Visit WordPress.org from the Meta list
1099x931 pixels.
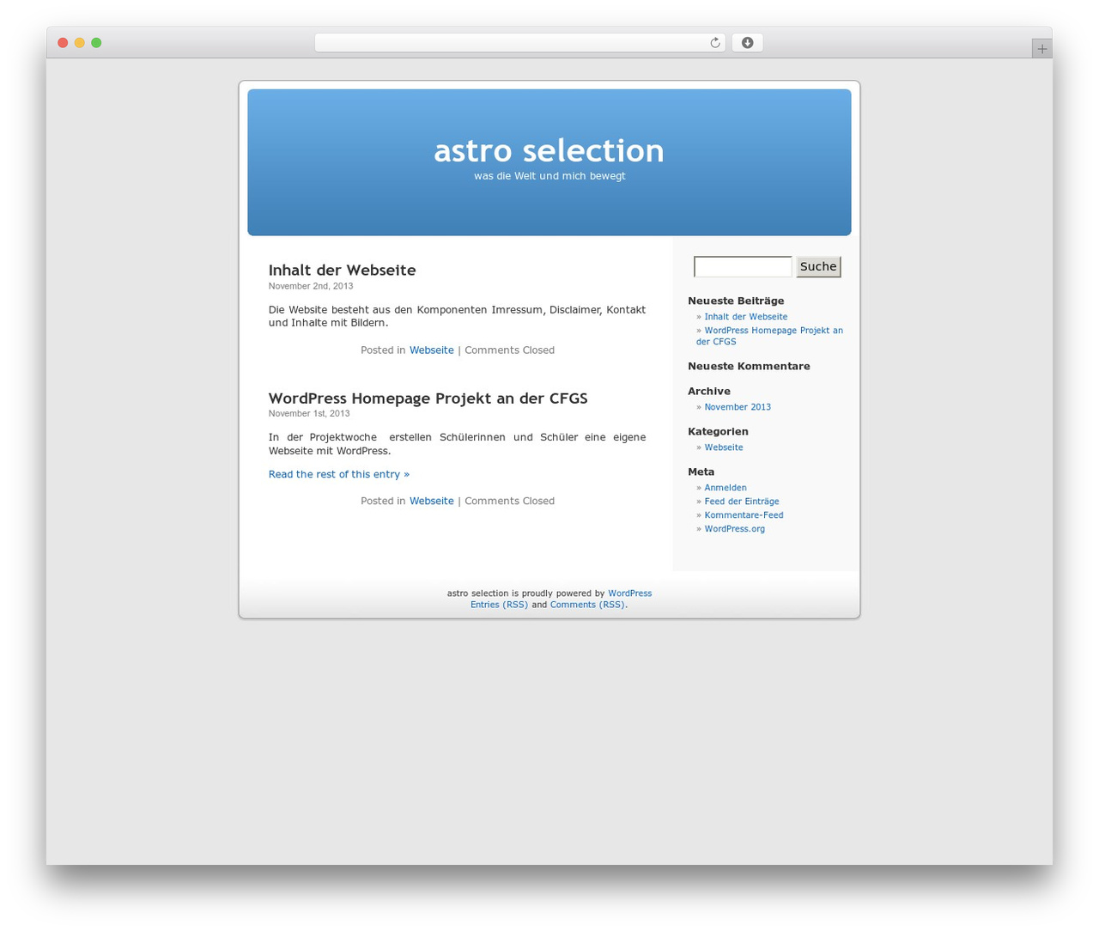tap(734, 529)
